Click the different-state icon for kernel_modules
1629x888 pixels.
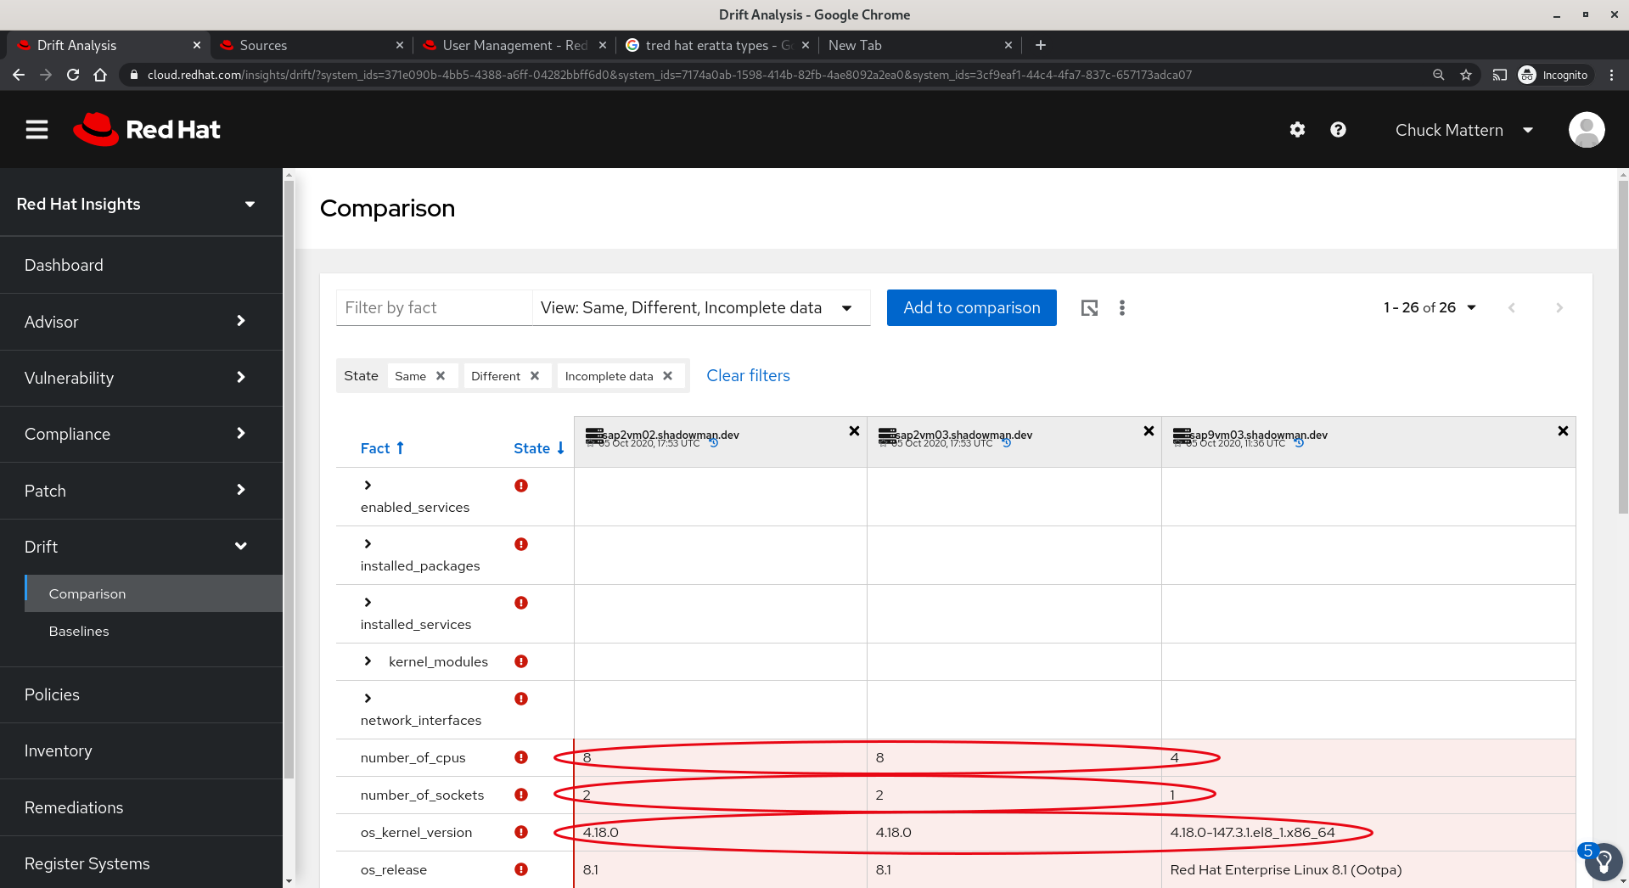click(521, 661)
